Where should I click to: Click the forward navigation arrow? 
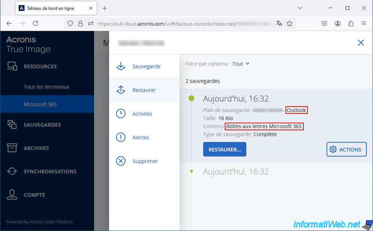tap(22, 23)
